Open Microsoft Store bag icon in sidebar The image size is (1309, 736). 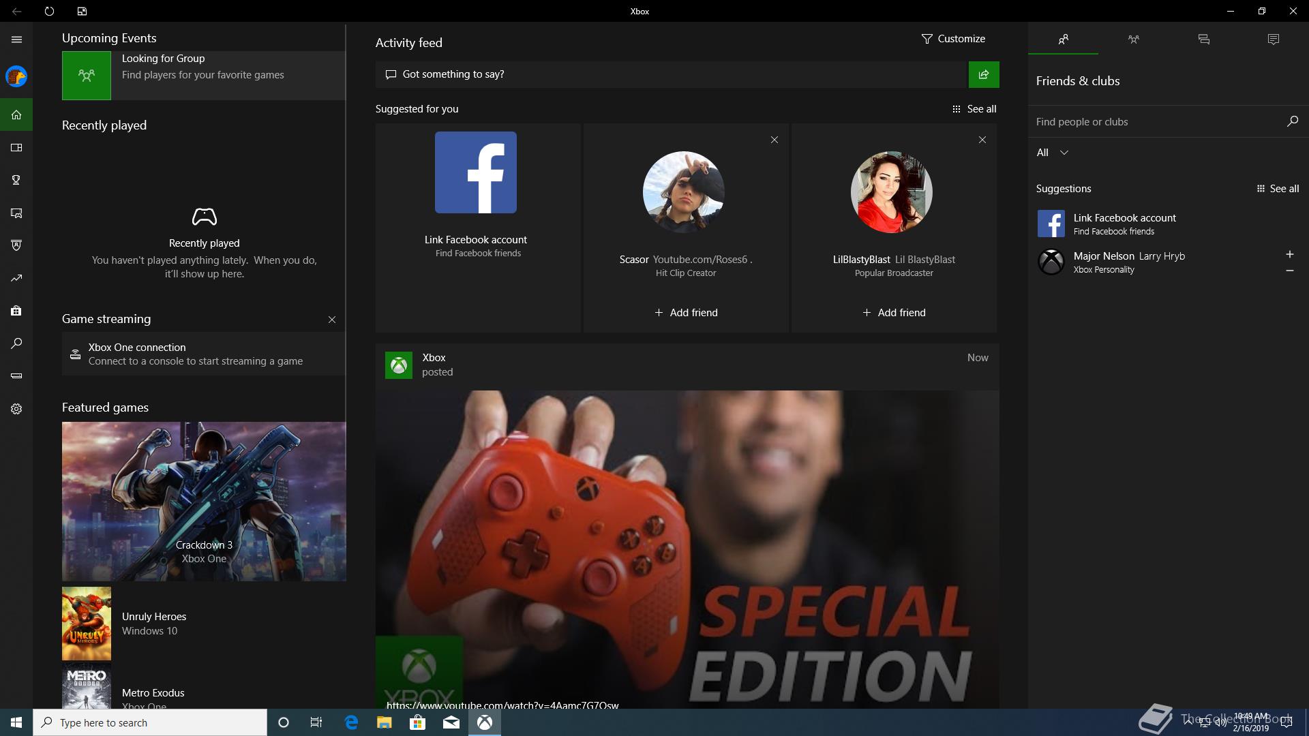(x=16, y=311)
